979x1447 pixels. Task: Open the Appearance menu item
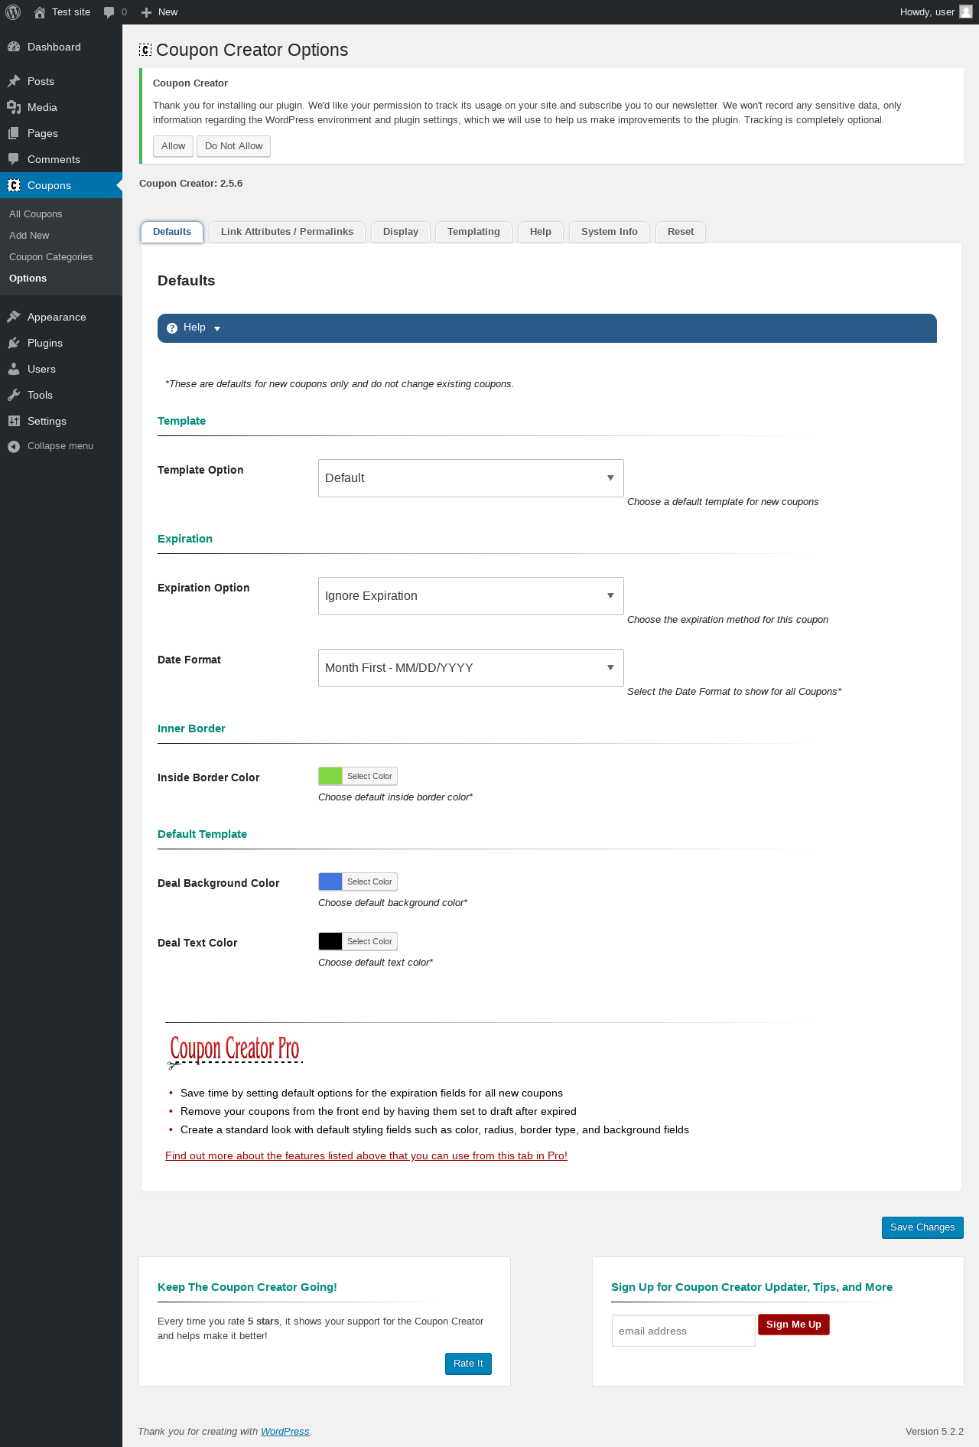point(61,317)
